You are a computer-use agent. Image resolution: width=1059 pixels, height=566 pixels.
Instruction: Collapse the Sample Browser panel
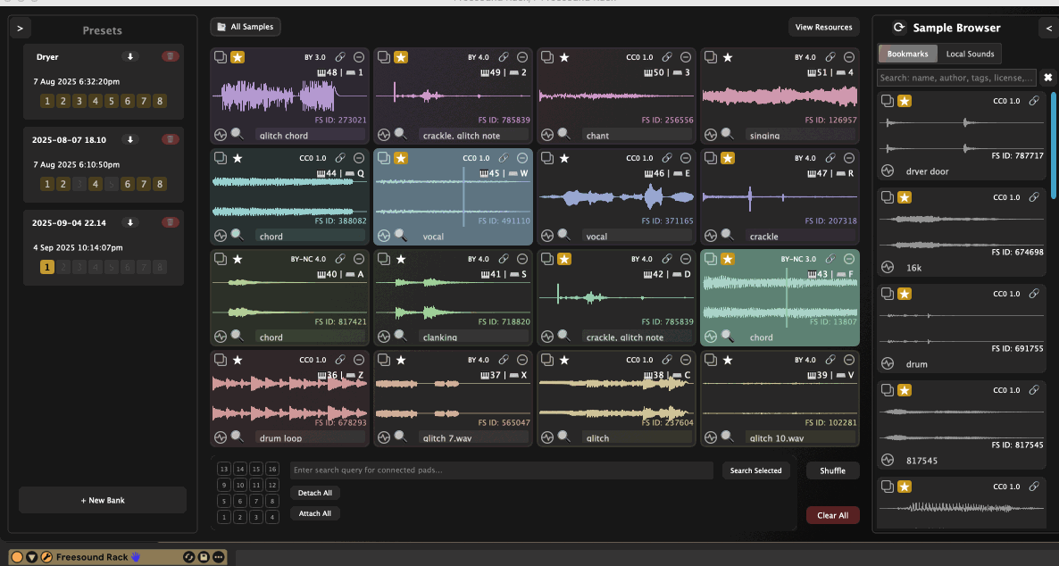pyautogui.click(x=1048, y=28)
